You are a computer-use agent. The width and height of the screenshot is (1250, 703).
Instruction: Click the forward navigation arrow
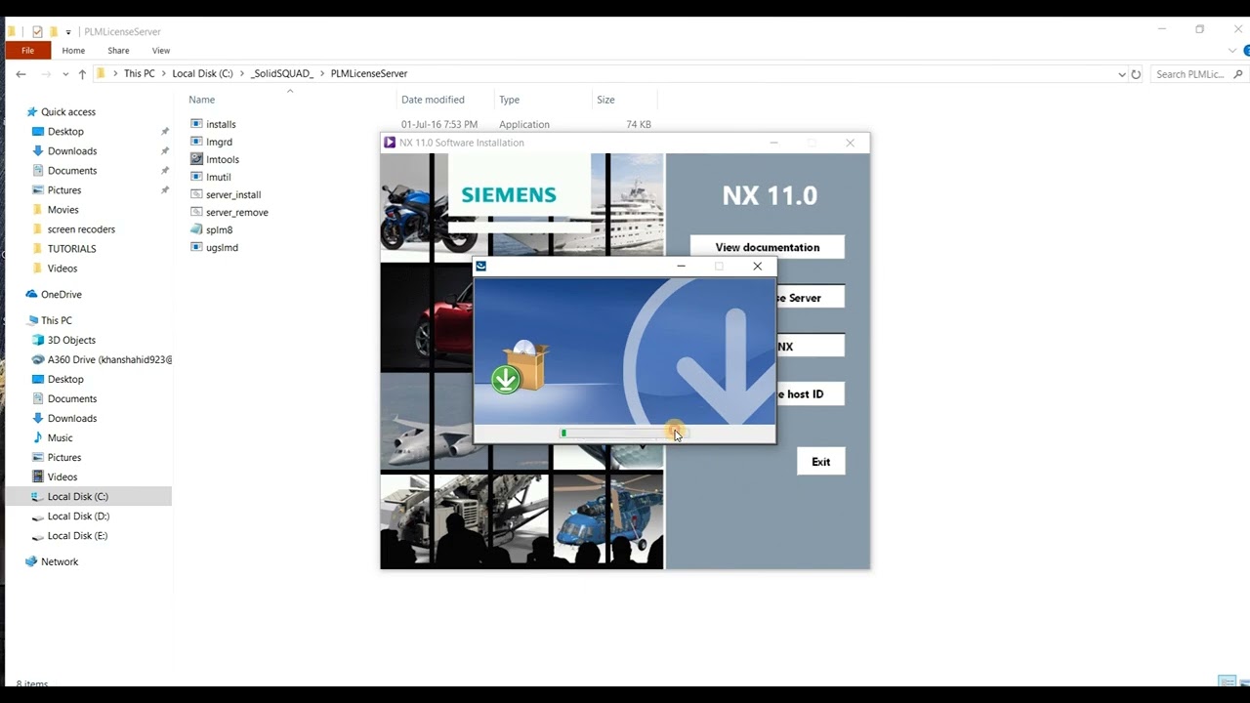click(45, 74)
